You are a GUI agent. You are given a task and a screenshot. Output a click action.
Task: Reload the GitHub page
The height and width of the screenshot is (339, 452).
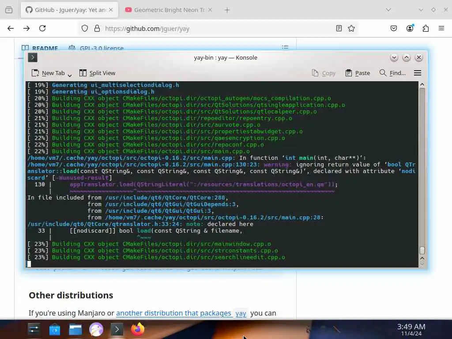point(42,28)
